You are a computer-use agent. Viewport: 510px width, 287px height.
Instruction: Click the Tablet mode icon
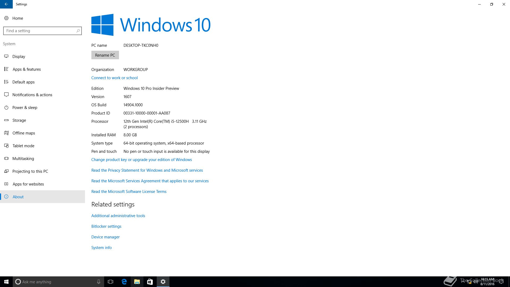[x=6, y=146]
